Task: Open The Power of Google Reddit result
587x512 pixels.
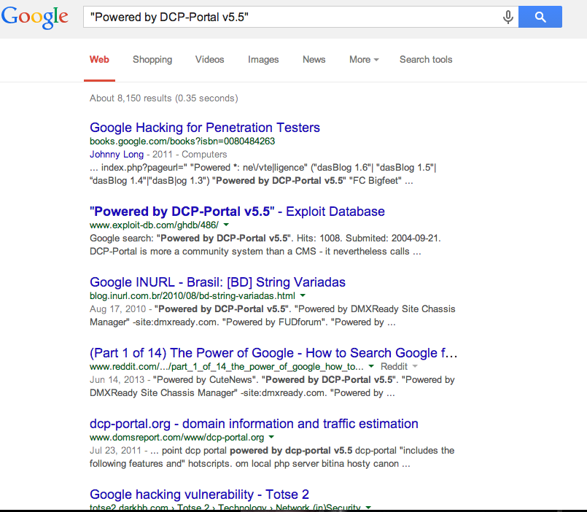Action: pyautogui.click(x=273, y=353)
